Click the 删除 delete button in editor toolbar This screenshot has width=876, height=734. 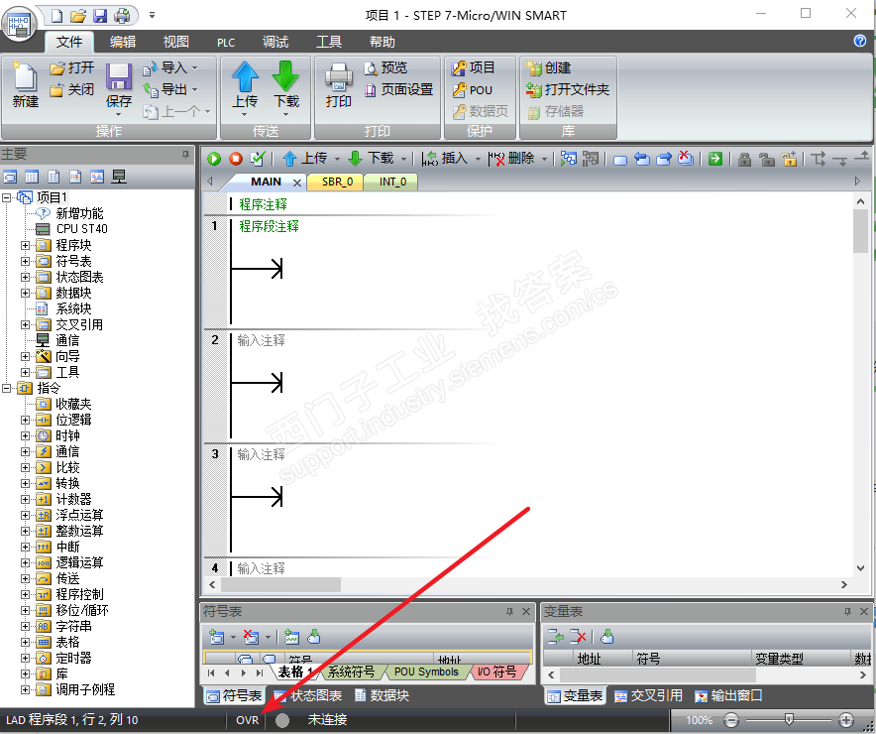(512, 159)
